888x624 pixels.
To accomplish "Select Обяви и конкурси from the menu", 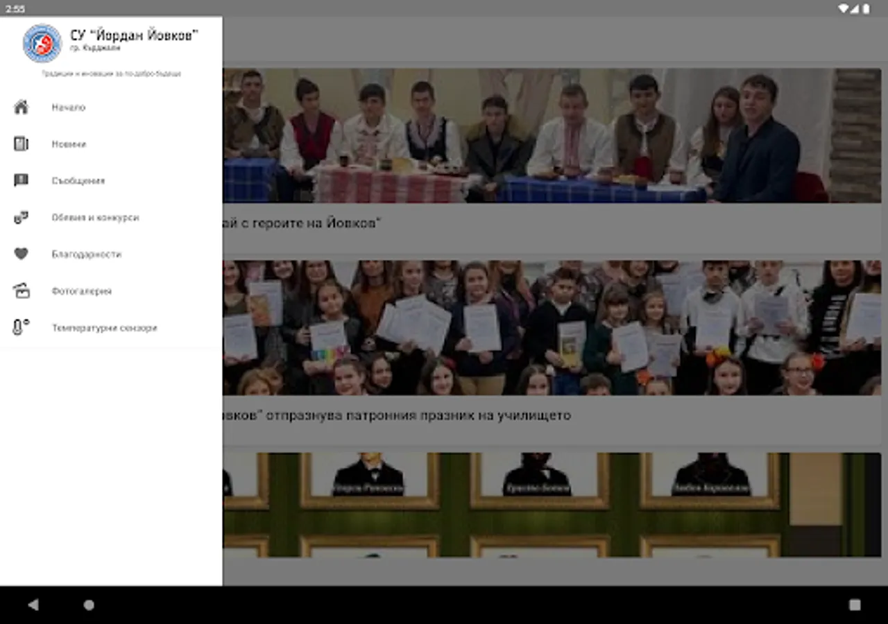I will pyautogui.click(x=111, y=218).
